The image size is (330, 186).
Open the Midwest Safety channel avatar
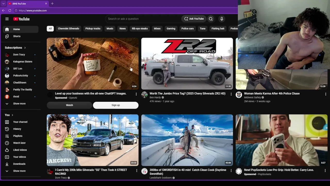(239, 95)
